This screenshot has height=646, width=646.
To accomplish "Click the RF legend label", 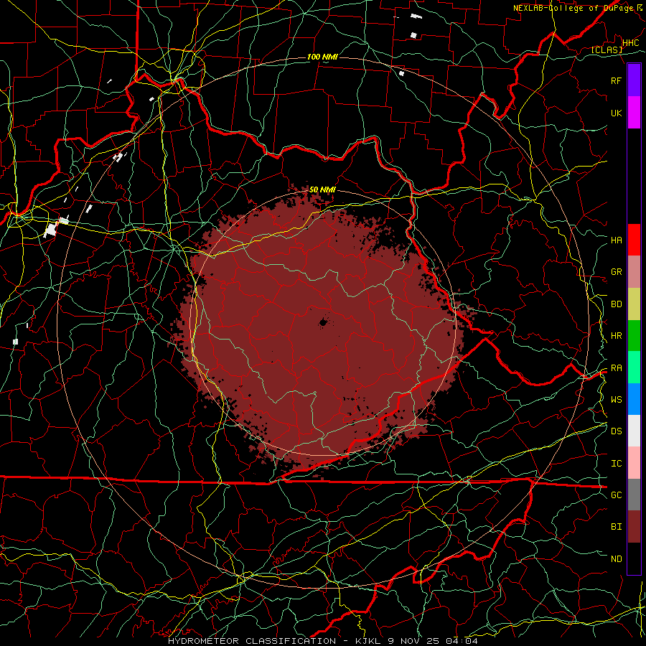I will [616, 80].
